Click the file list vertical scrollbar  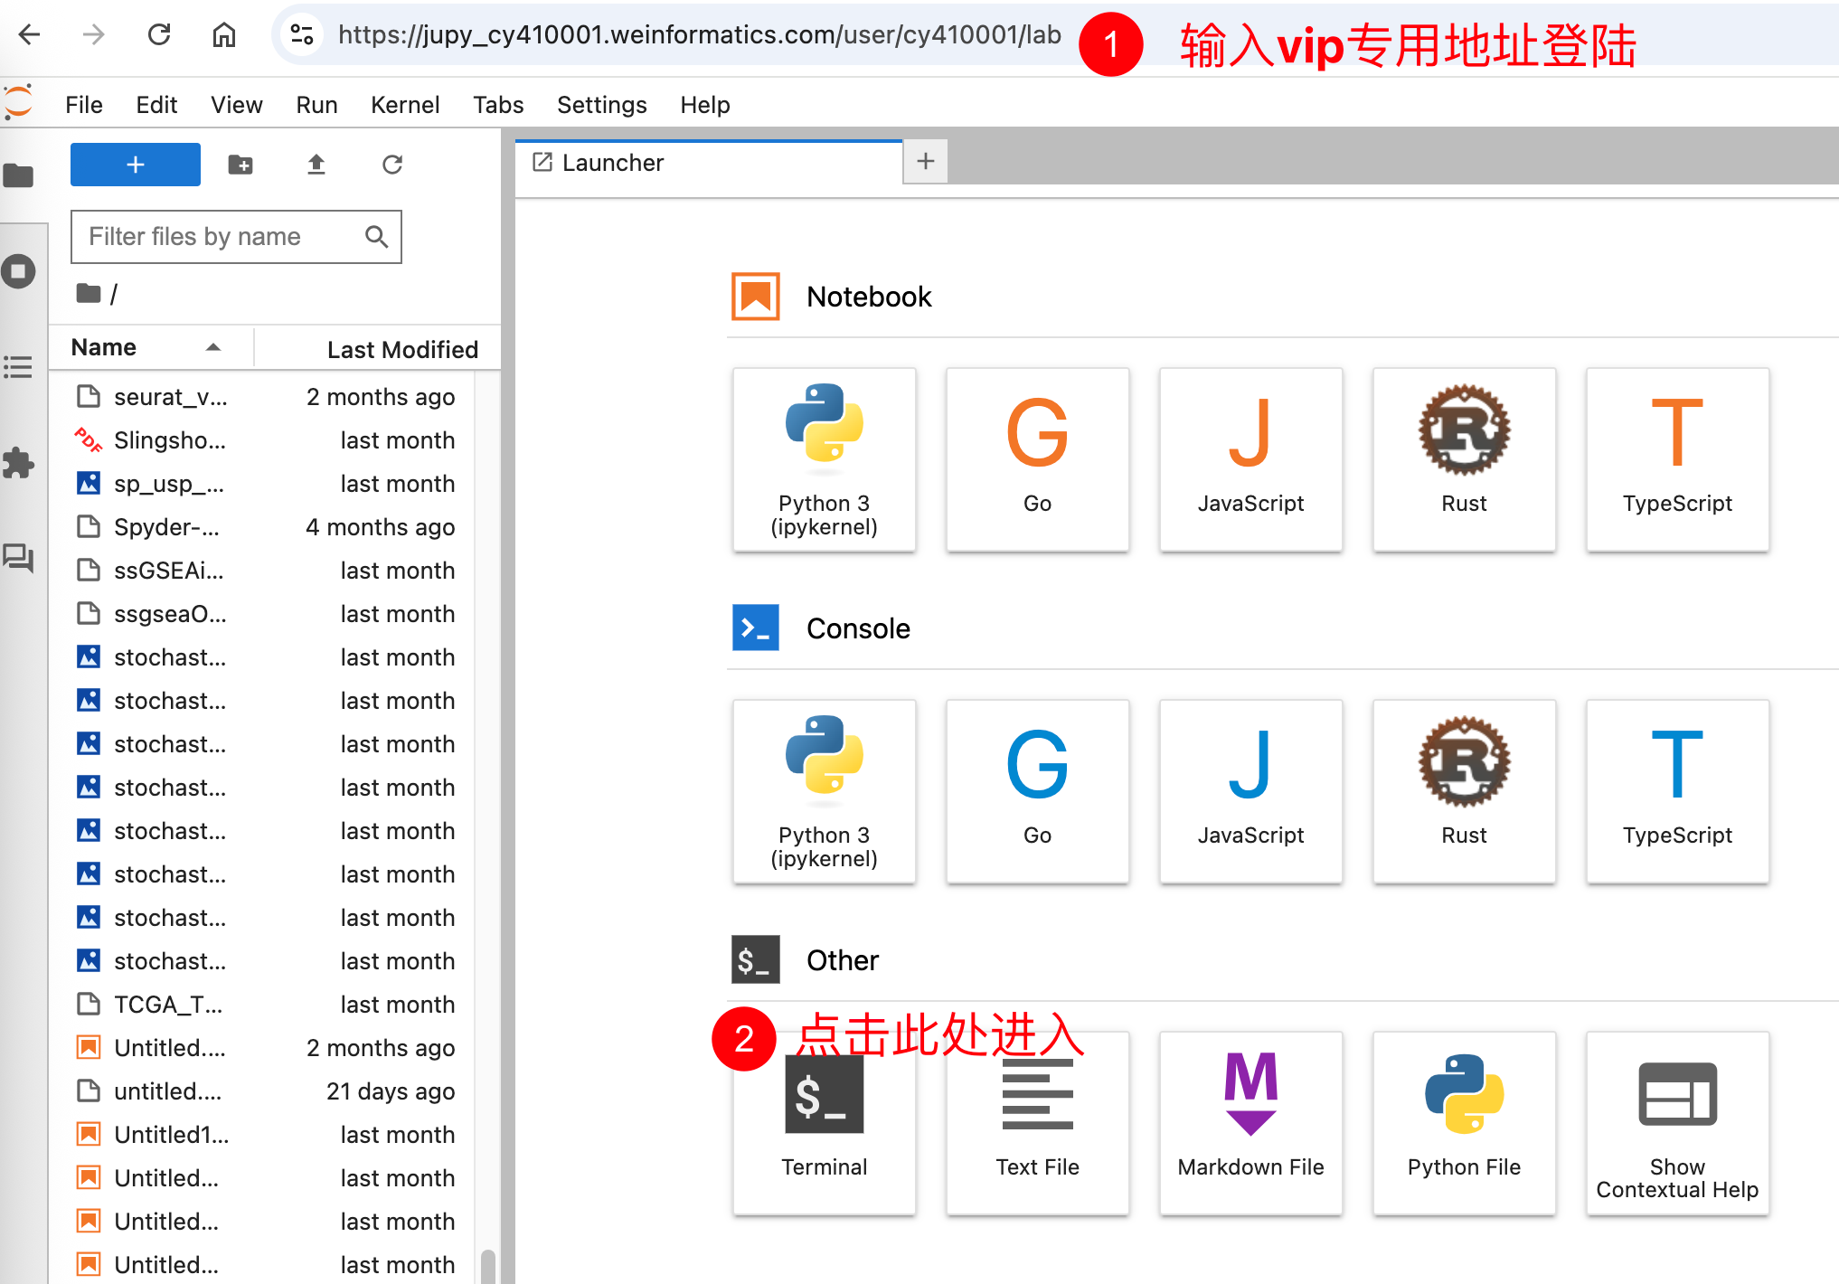[x=487, y=1265]
